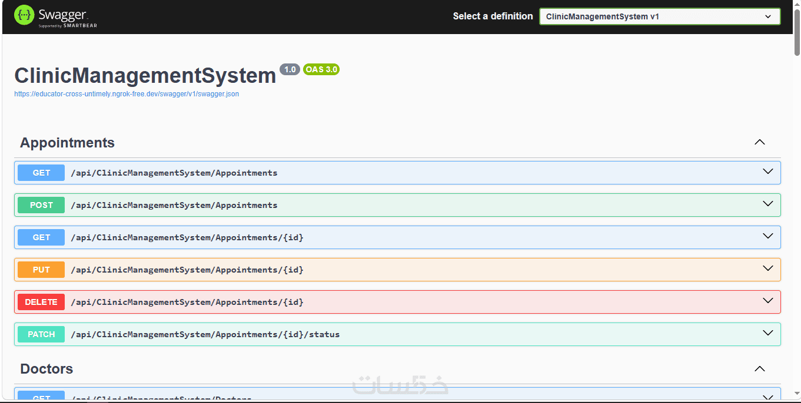
Task: Click the GET badge for Appointments/{id}
Action: click(x=41, y=237)
